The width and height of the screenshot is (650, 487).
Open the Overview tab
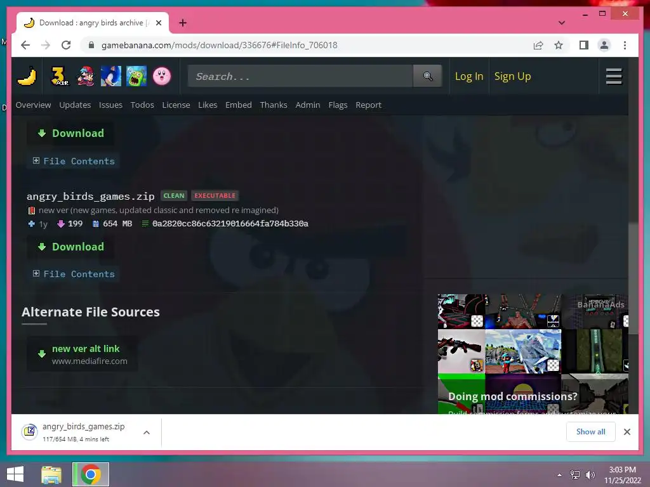pyautogui.click(x=33, y=105)
